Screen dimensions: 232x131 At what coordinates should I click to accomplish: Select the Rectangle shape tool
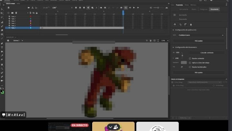click(x=2, y=34)
